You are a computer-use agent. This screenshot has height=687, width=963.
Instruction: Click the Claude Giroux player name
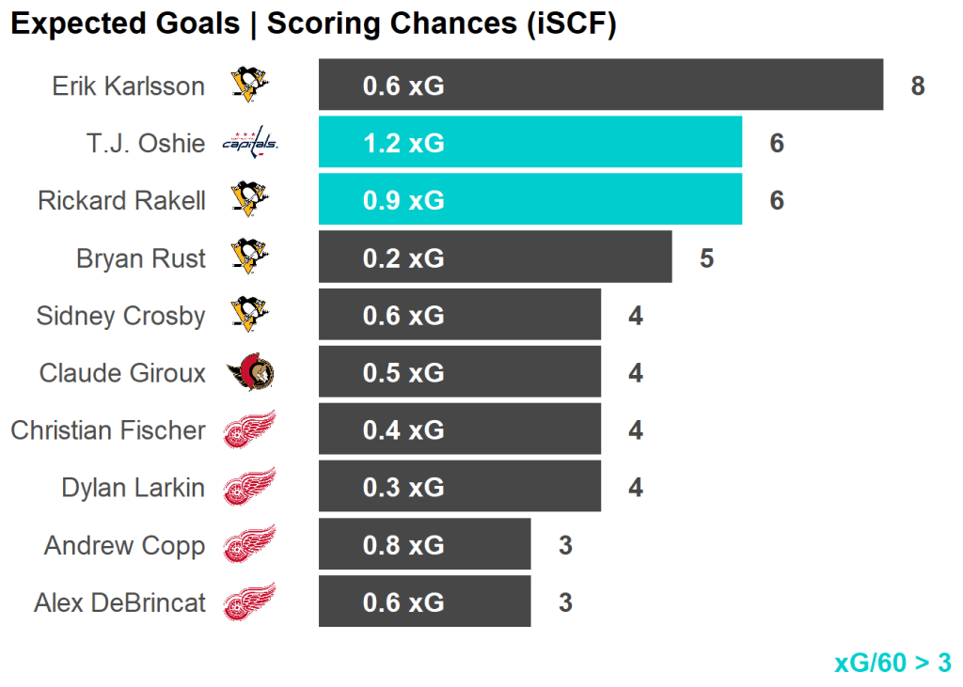pyautogui.click(x=122, y=373)
